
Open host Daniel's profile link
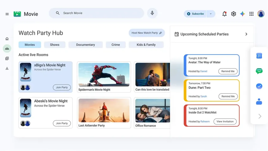click(204, 71)
